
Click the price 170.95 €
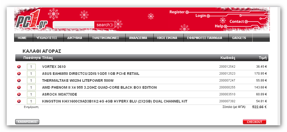pos(261,74)
